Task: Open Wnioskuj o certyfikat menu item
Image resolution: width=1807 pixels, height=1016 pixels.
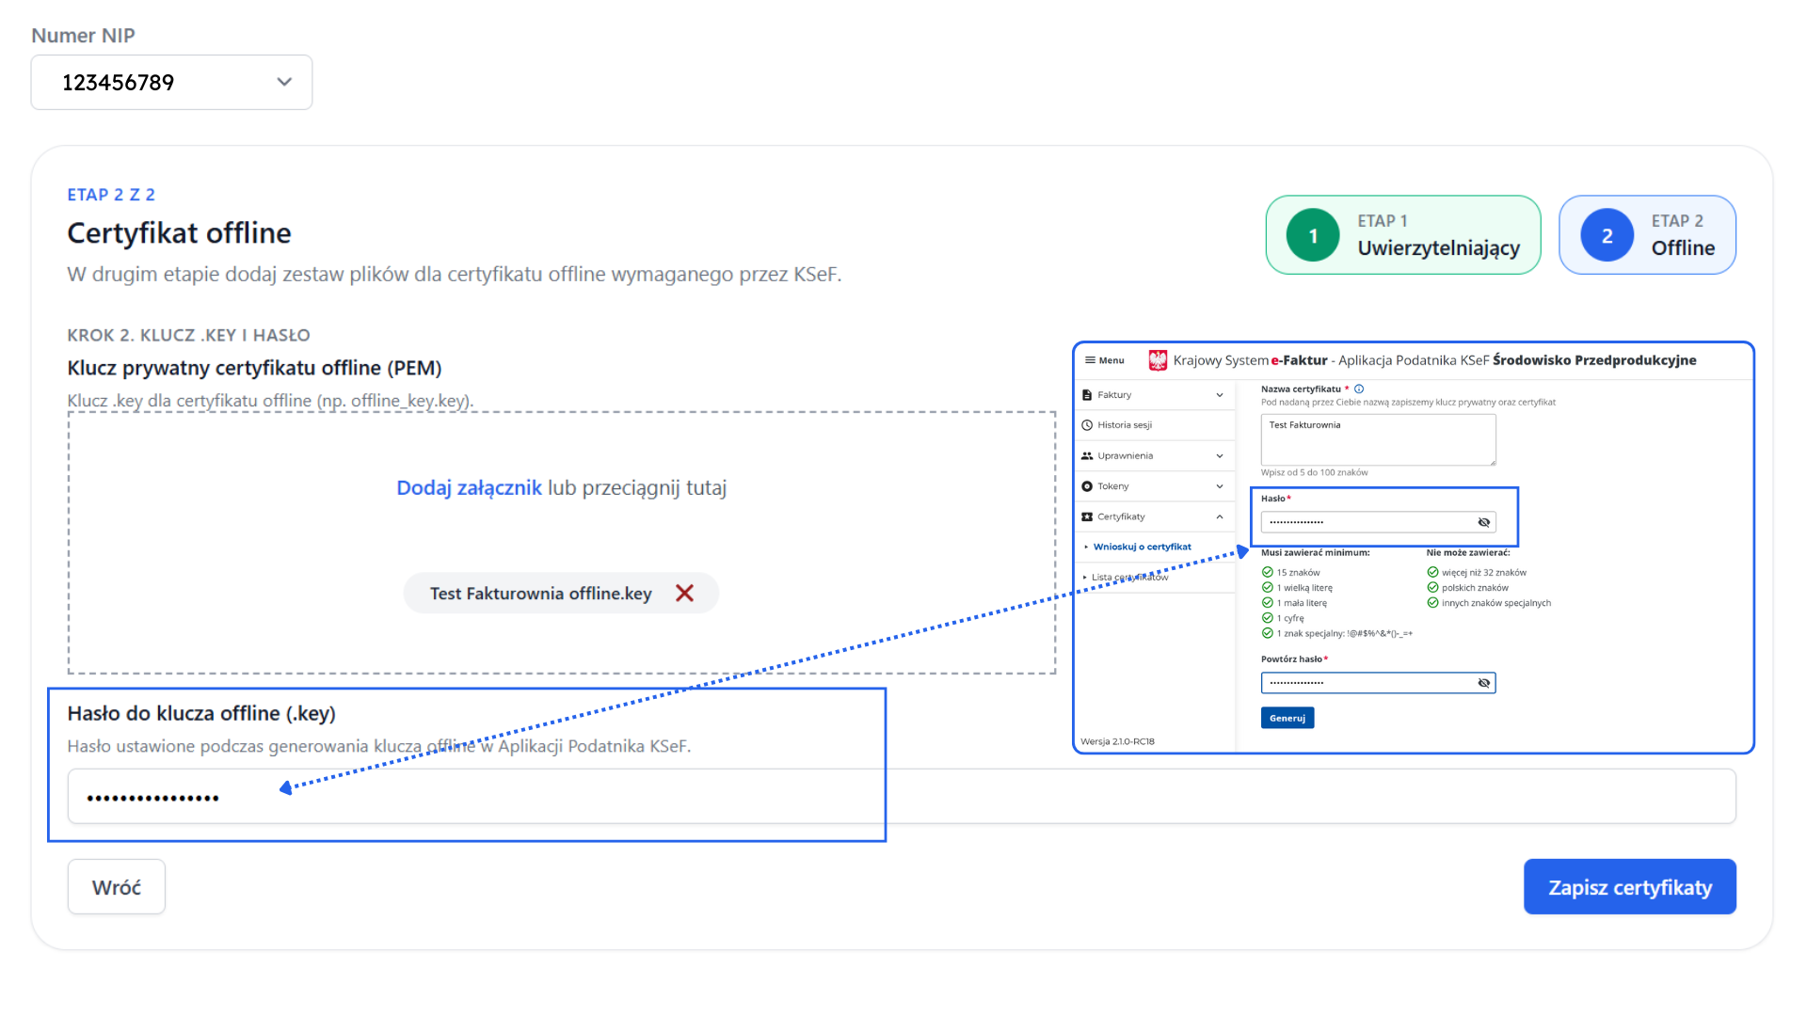Action: [x=1142, y=547]
